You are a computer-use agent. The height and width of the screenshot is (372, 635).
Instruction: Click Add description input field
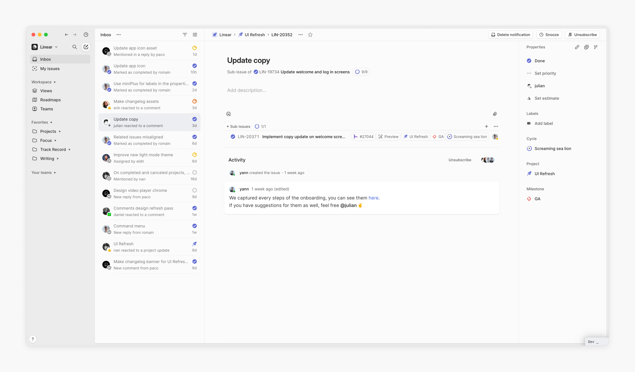coord(247,90)
